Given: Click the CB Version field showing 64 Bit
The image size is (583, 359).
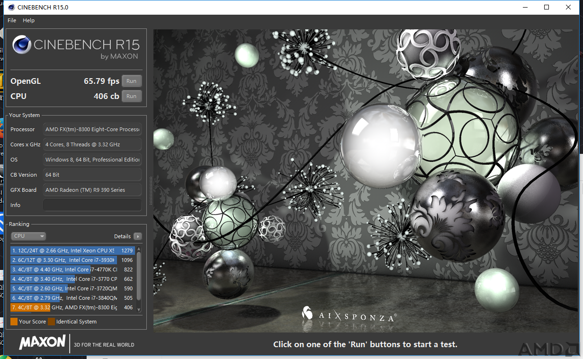Looking at the screenshot, I should click(92, 175).
